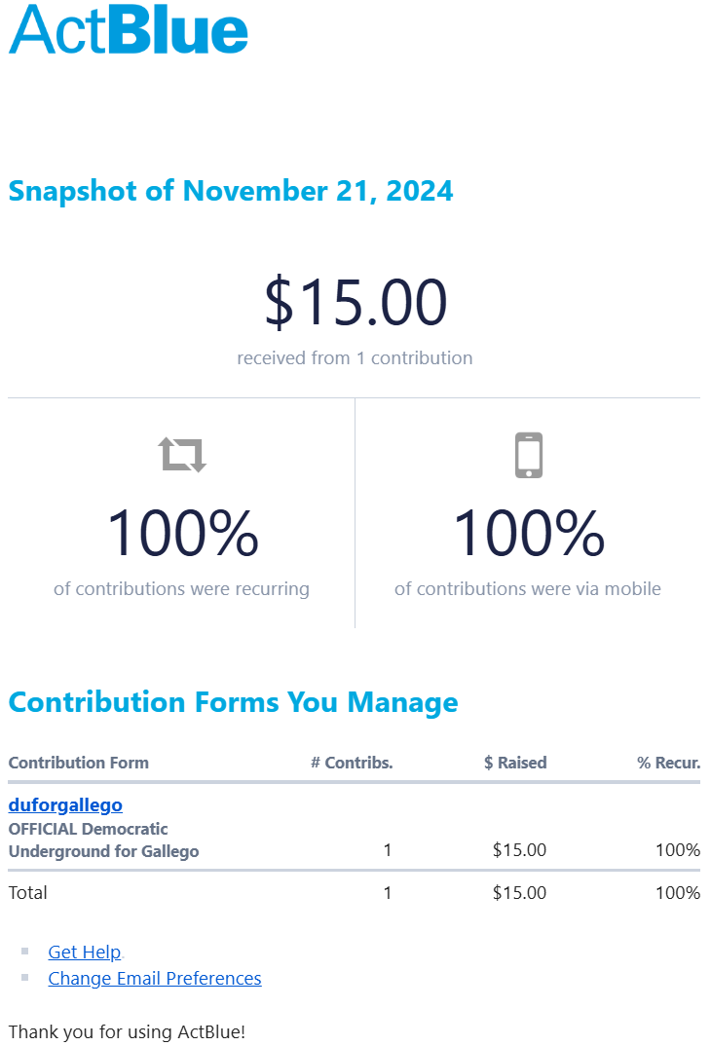Click the Snapshot of November 21, 2024 heading
This screenshot has height=1046, width=711.
coord(231,190)
